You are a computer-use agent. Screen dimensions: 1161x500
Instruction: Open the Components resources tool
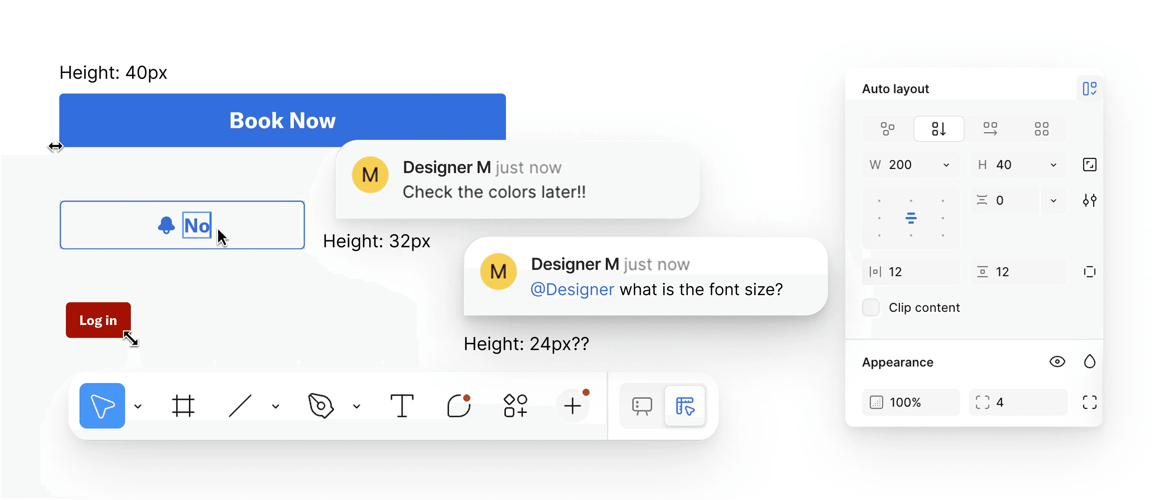[515, 405]
